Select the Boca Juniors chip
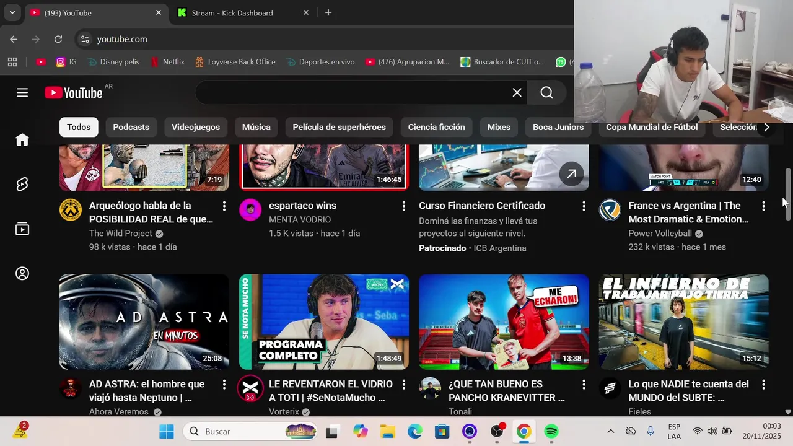 tap(558, 127)
